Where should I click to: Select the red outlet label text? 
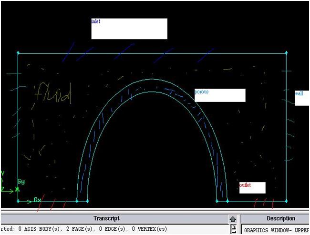tap(245, 185)
